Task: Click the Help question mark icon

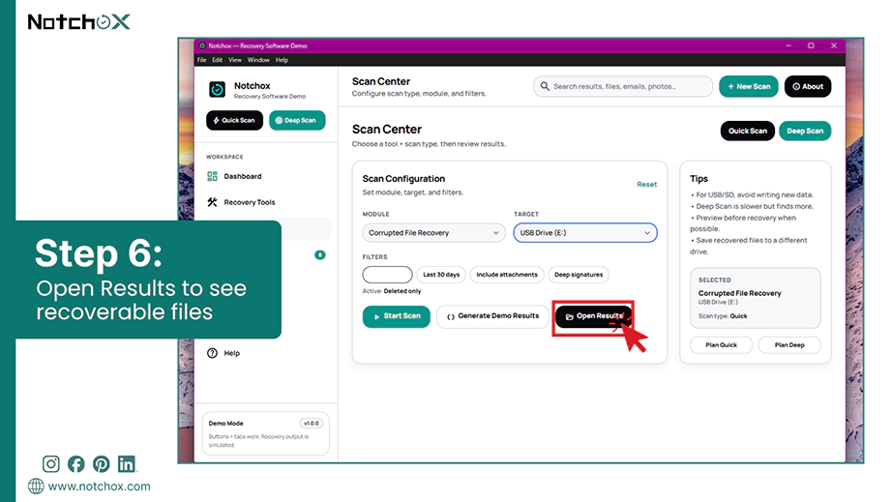Action: point(212,353)
